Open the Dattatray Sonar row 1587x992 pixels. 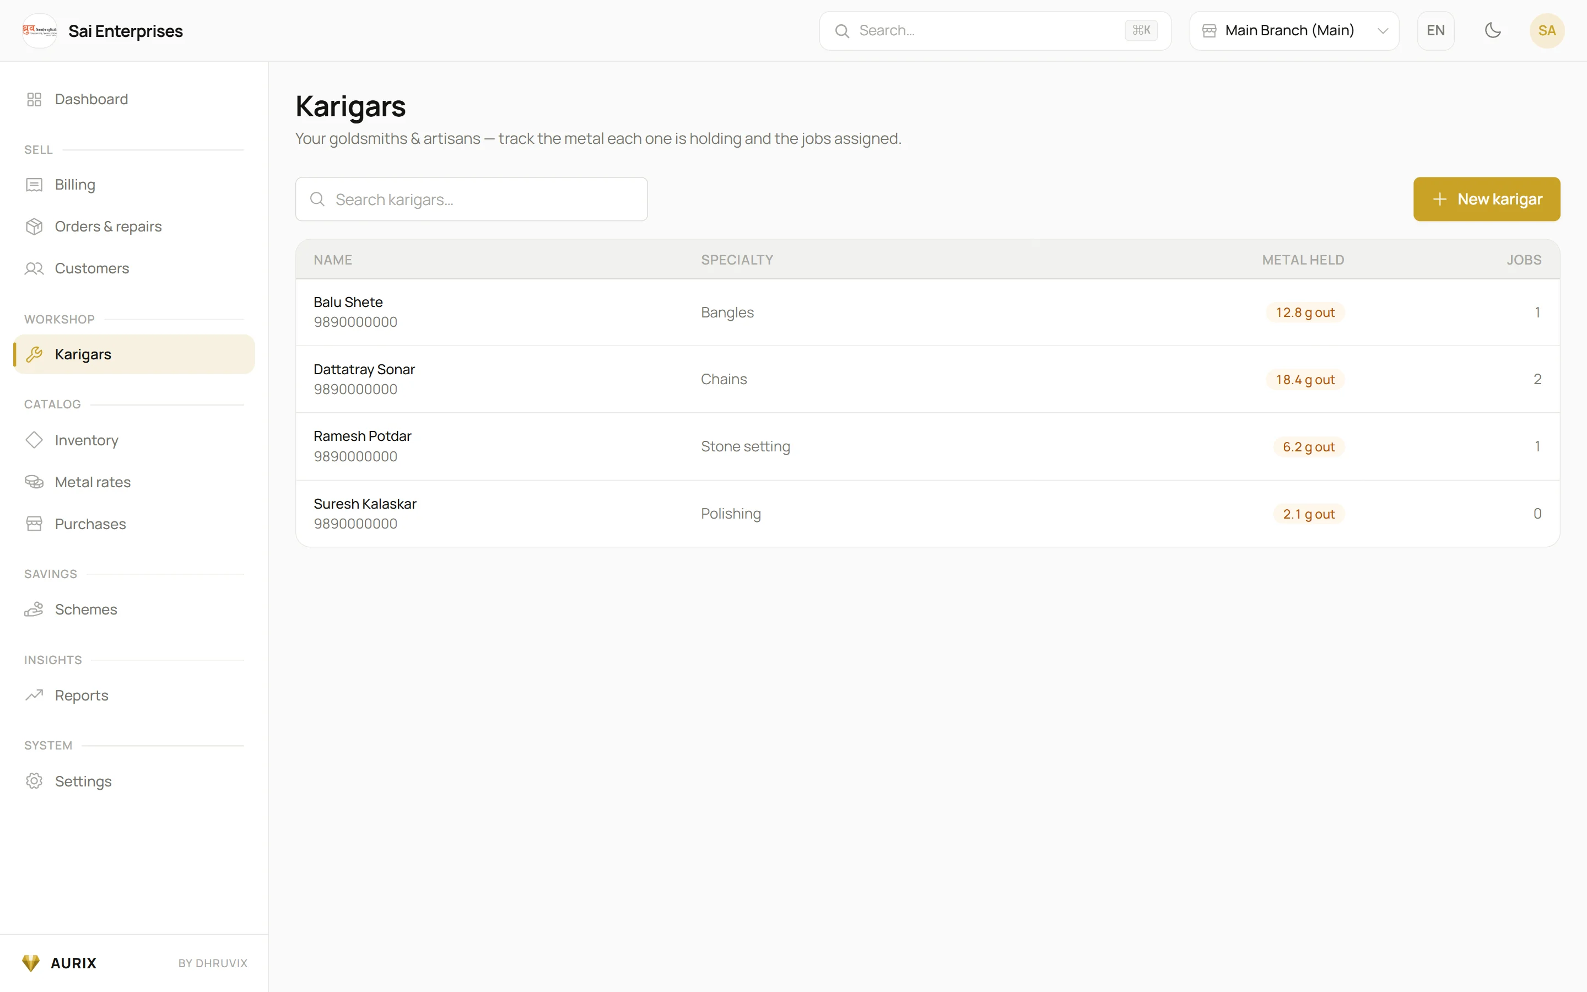pos(927,379)
